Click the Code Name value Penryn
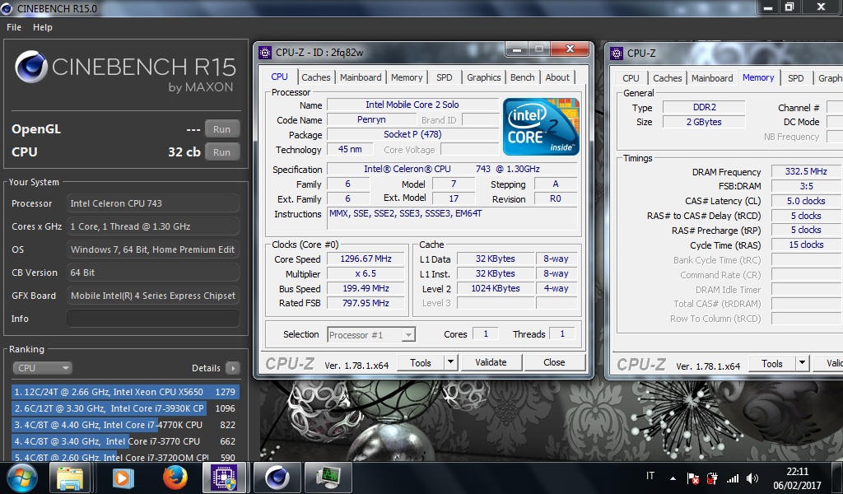This screenshot has height=494, width=843. pos(371,119)
